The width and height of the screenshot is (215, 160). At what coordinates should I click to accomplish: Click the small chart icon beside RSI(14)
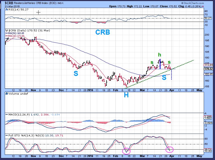(x=6, y=9)
